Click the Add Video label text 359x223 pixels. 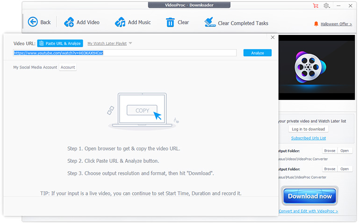pos(88,22)
